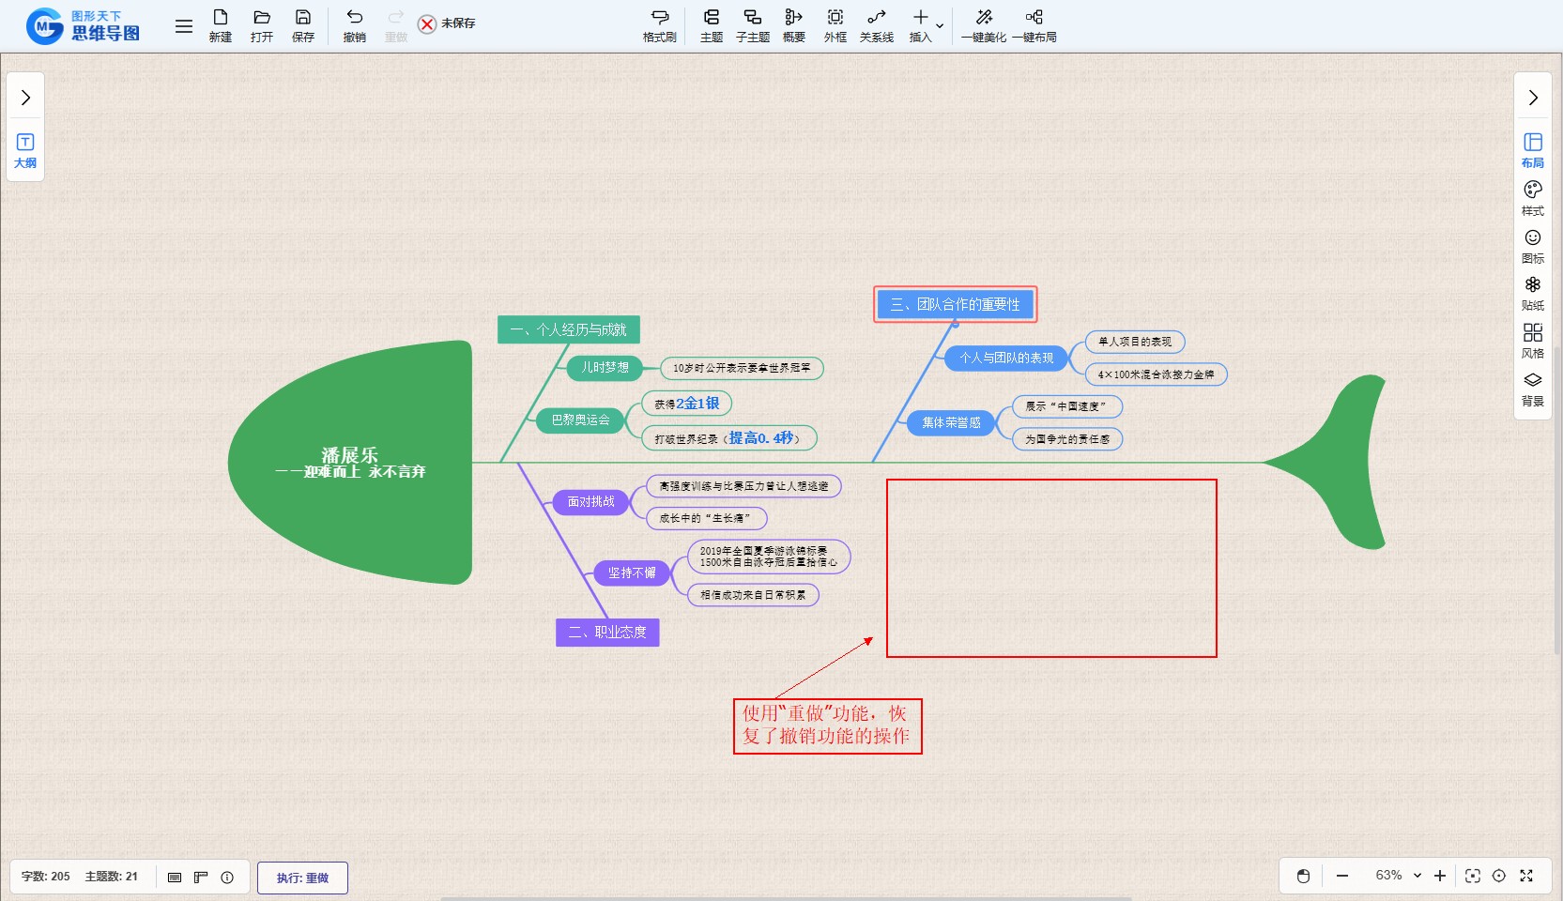The image size is (1563, 901).
Task: Click the 概要 summary tool
Action: (x=793, y=25)
